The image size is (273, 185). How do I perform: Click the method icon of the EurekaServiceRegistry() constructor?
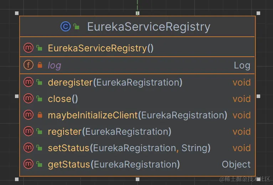pyautogui.click(x=29, y=48)
